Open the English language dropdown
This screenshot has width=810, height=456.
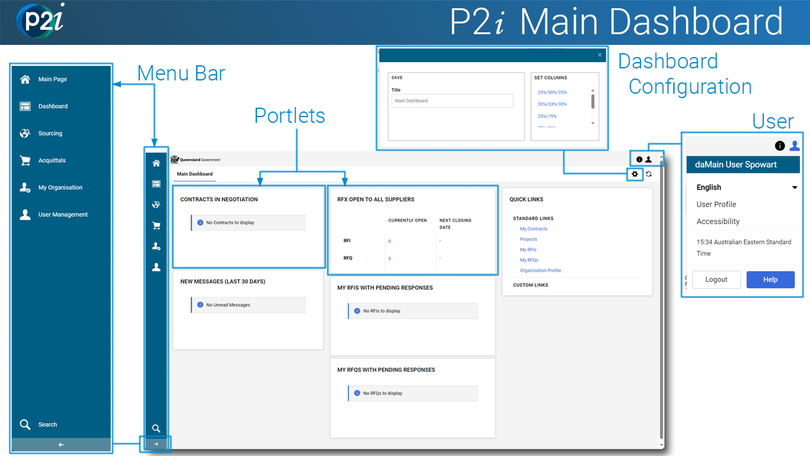(x=747, y=187)
